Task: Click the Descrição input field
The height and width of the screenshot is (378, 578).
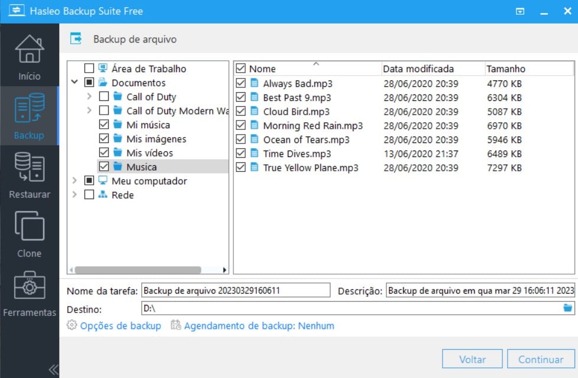Action: (480, 291)
